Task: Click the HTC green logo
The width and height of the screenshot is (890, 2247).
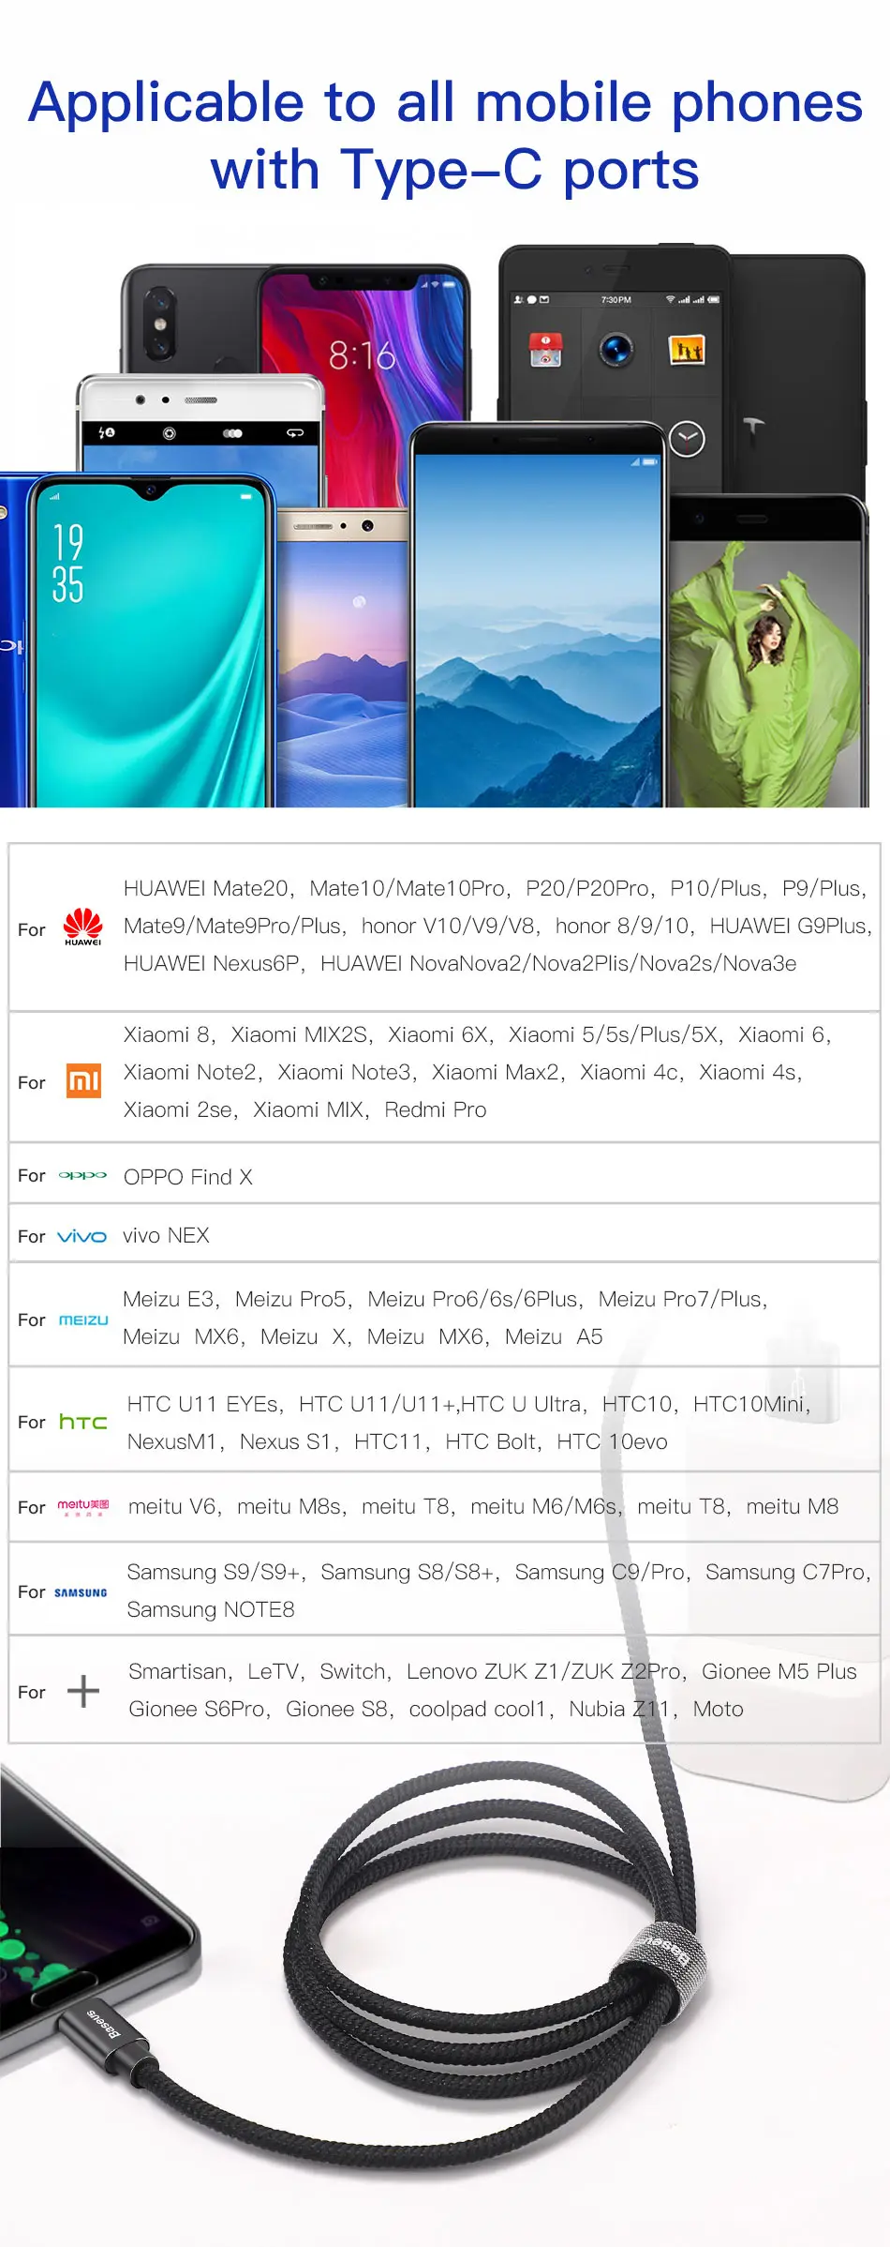Action: coord(83,1422)
